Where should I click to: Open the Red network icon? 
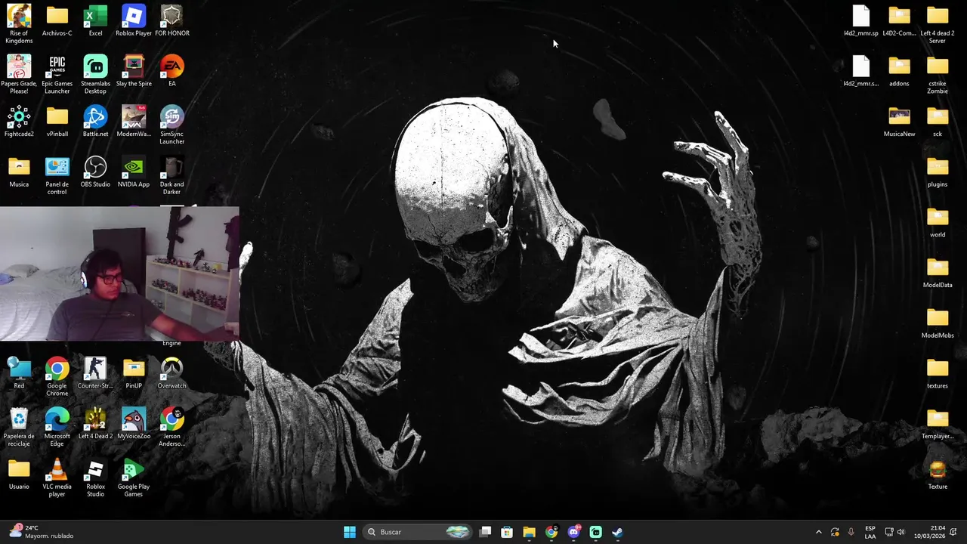click(x=19, y=373)
